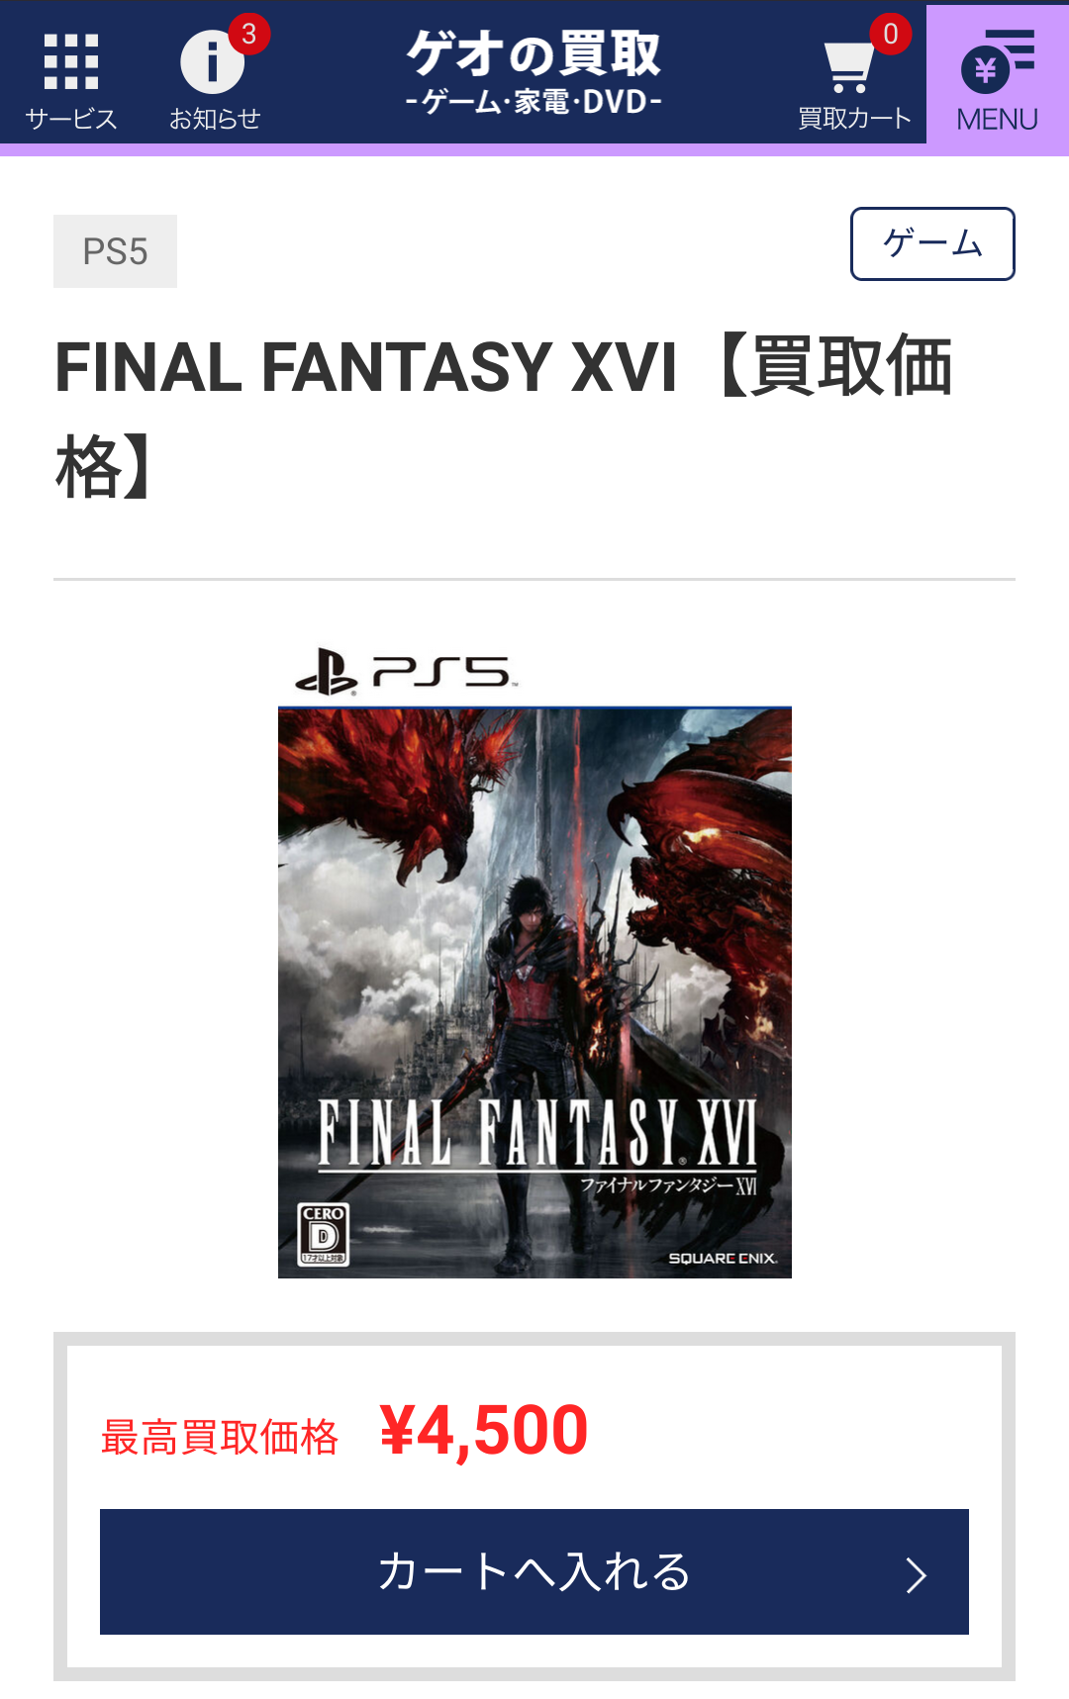Image resolution: width=1069 pixels, height=1699 pixels.
Task: Click the SQUARE ENIX logo on cover
Action: 723,1259
